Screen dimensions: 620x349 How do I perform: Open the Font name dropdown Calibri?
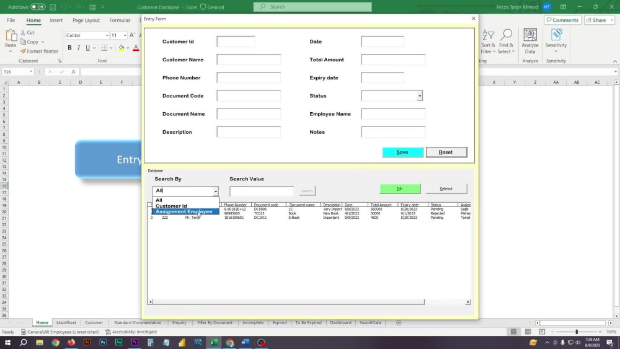click(x=107, y=35)
